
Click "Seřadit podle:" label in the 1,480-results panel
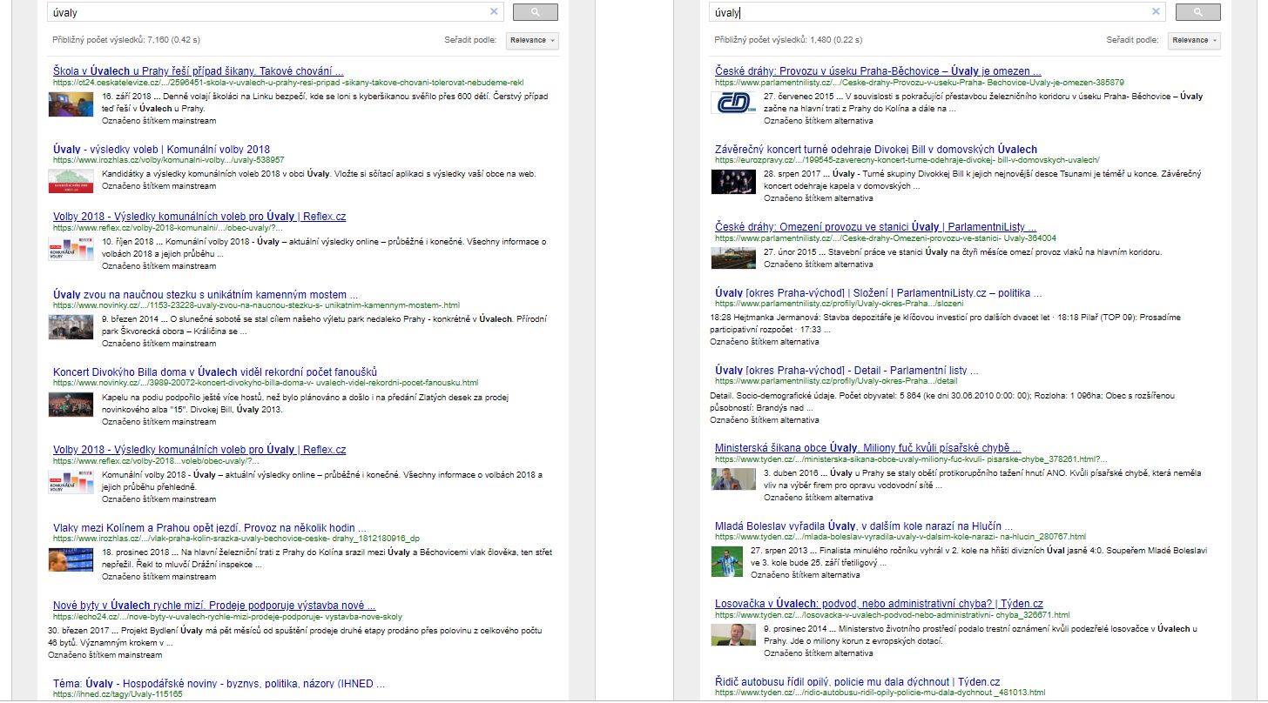click(1132, 40)
